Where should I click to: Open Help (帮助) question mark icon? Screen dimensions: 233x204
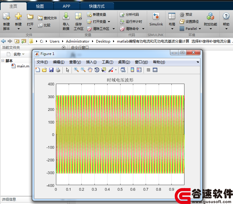click(226, 16)
